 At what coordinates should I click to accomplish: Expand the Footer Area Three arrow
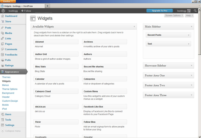click(192, 95)
